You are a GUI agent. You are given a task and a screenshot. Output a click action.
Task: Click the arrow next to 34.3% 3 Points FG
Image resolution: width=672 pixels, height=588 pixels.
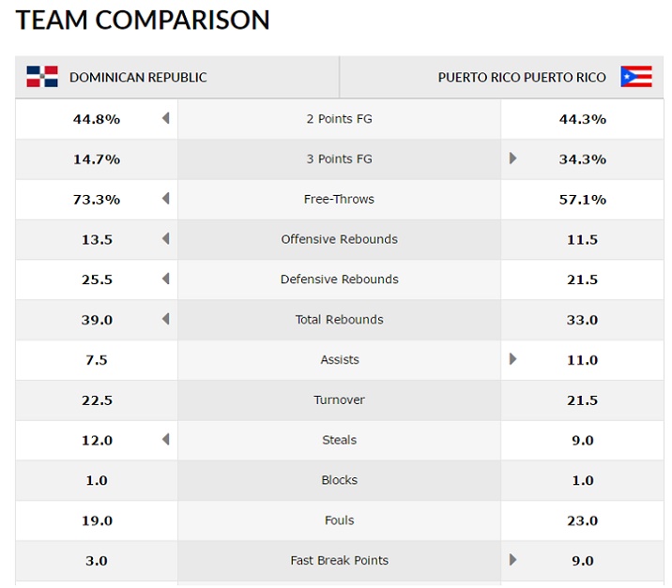pos(513,158)
